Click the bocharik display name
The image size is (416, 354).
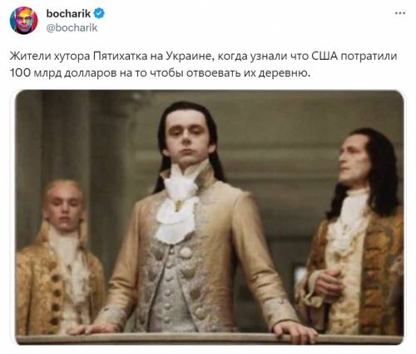[x=68, y=13]
